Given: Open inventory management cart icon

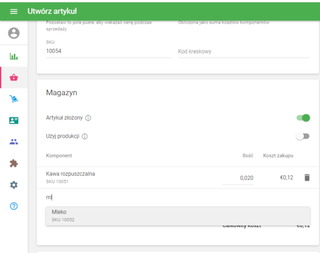Looking at the screenshot, I should 14,99.
